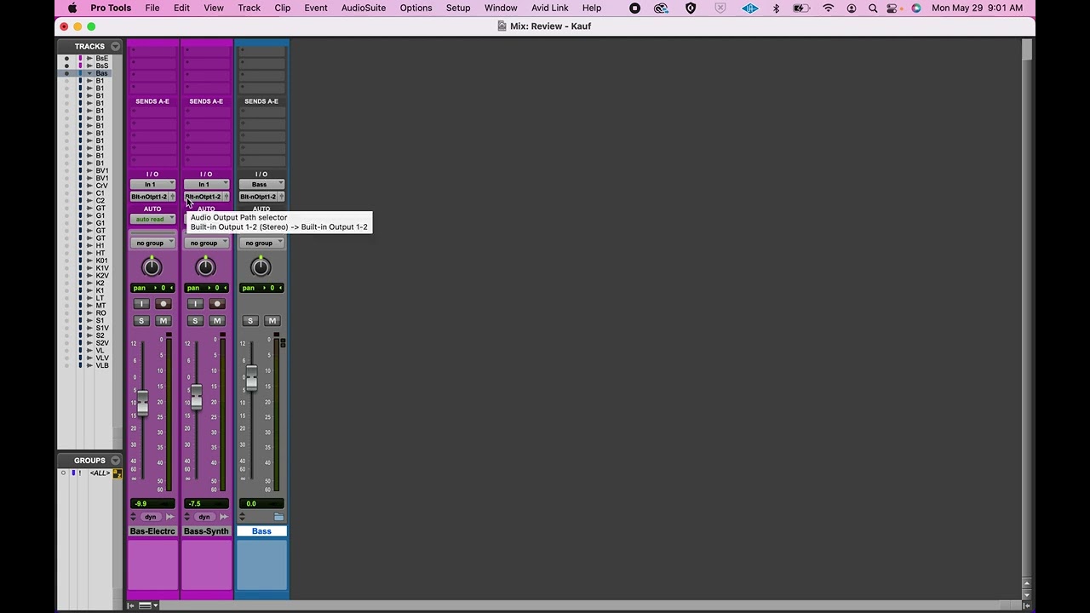Solo the Bass-Synth track
This screenshot has height=613, width=1090.
pyautogui.click(x=195, y=321)
